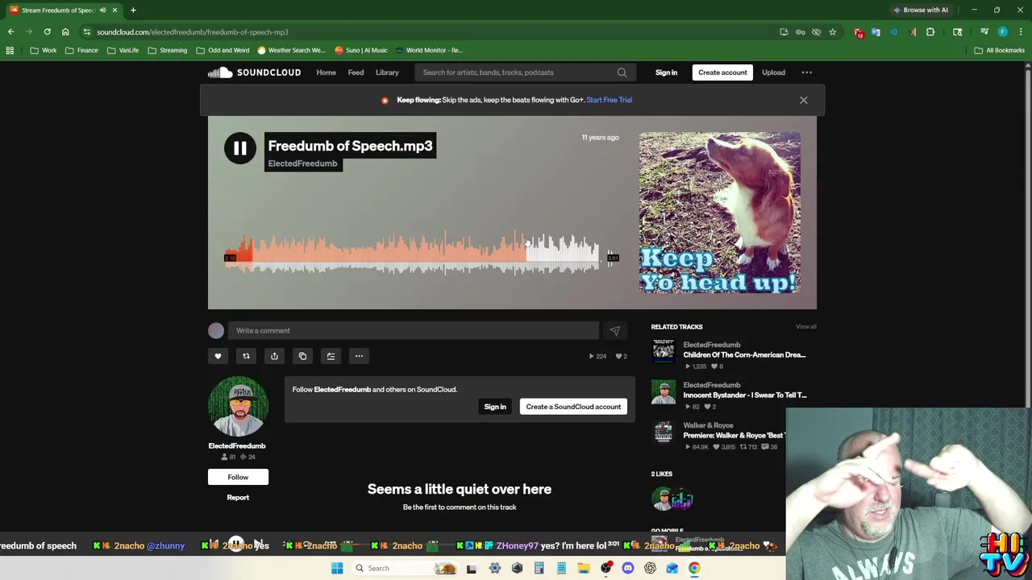Open the 2 Likes section heading

(661, 474)
